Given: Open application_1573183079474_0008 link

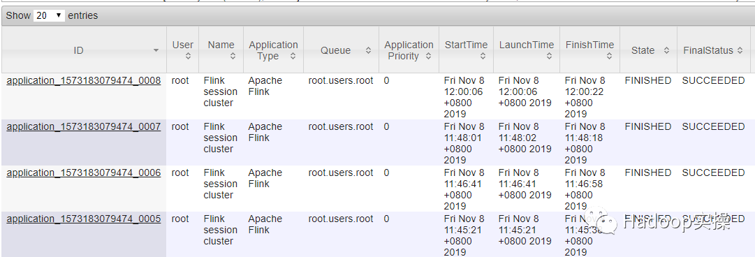Looking at the screenshot, I should (84, 80).
